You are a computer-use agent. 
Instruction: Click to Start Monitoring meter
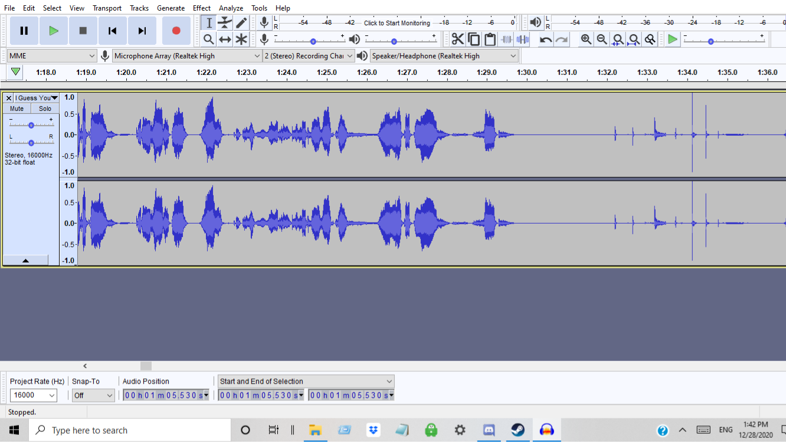(x=397, y=23)
